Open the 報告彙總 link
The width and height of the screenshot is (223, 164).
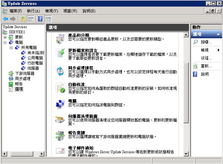[x=76, y=133]
